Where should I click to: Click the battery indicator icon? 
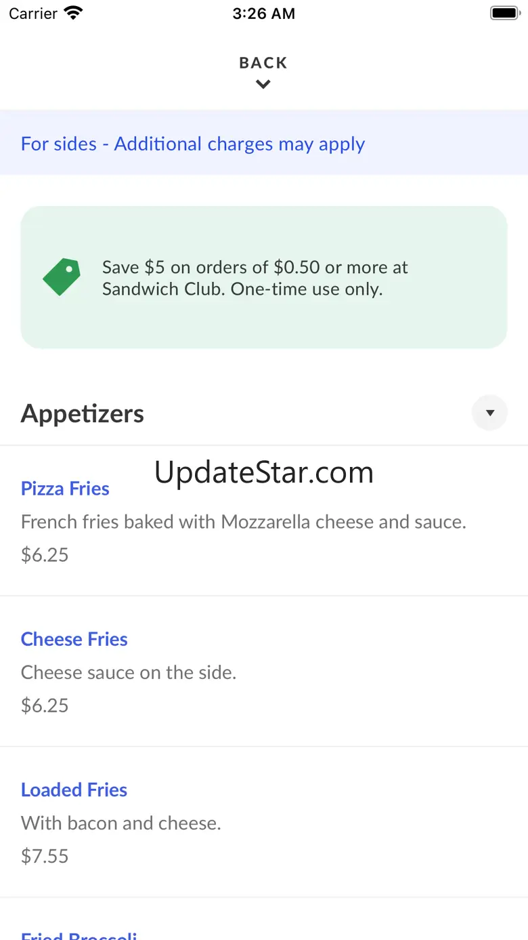coord(504,14)
